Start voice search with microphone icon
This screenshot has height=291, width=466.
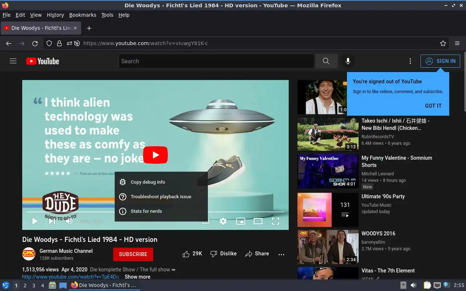point(348,61)
